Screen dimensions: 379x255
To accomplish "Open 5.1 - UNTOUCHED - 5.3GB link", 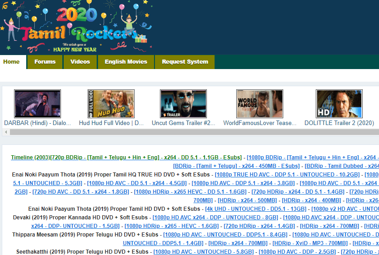I will coord(47,183).
